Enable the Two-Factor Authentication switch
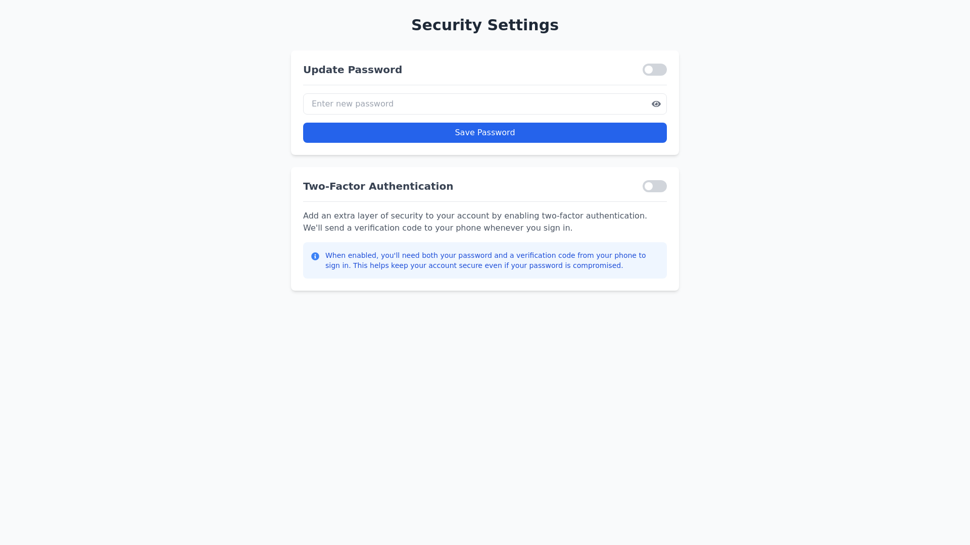 [654, 186]
